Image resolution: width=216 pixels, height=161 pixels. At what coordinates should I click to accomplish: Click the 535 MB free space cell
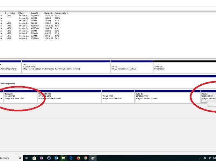(48, 31)
